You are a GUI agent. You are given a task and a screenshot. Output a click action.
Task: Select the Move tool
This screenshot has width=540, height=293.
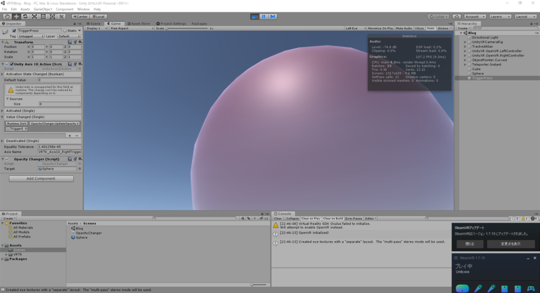pos(16,16)
